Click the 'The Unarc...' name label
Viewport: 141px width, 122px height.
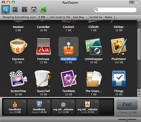pyautogui.click(x=93, y=91)
